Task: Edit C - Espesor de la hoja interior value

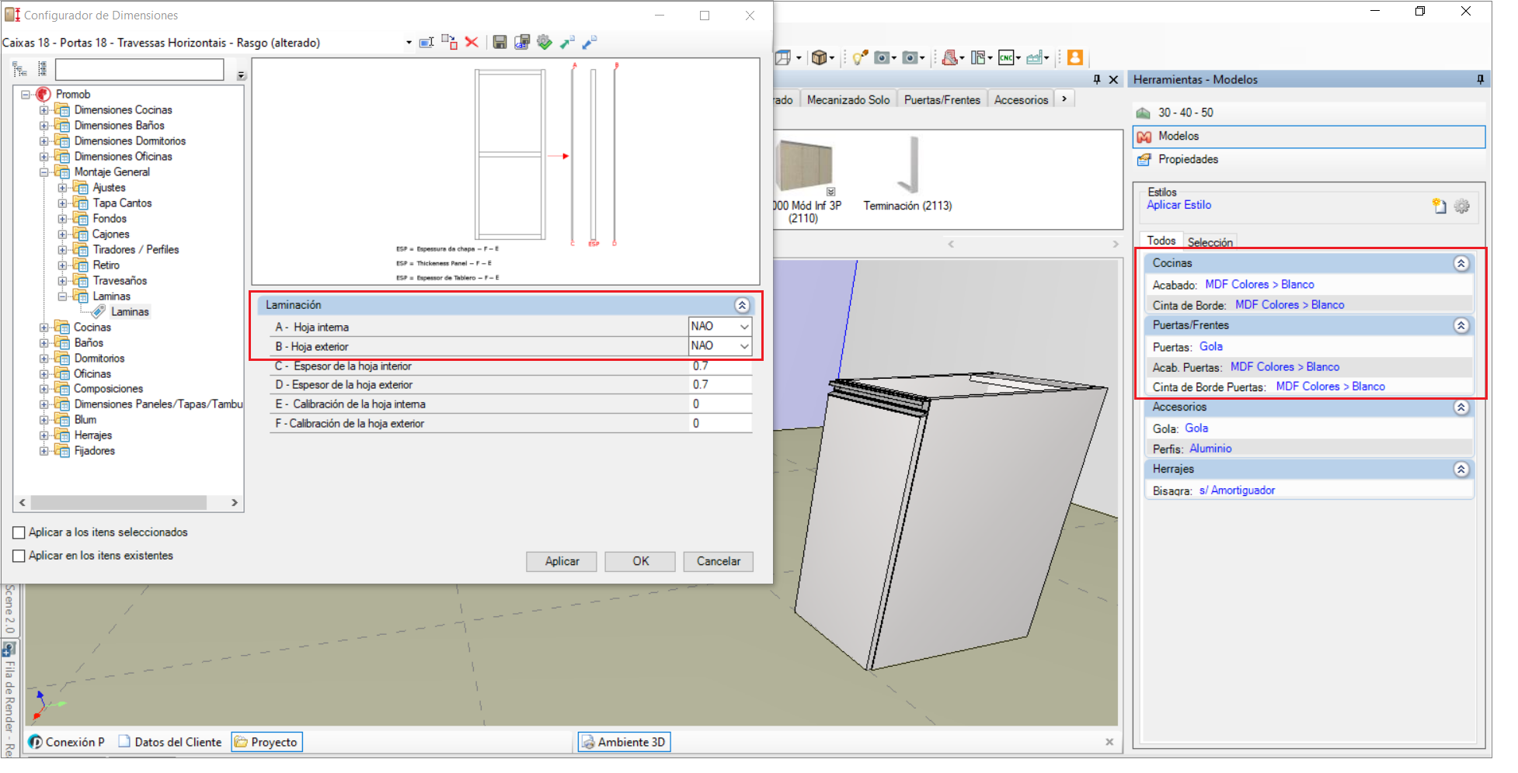Action: point(721,366)
